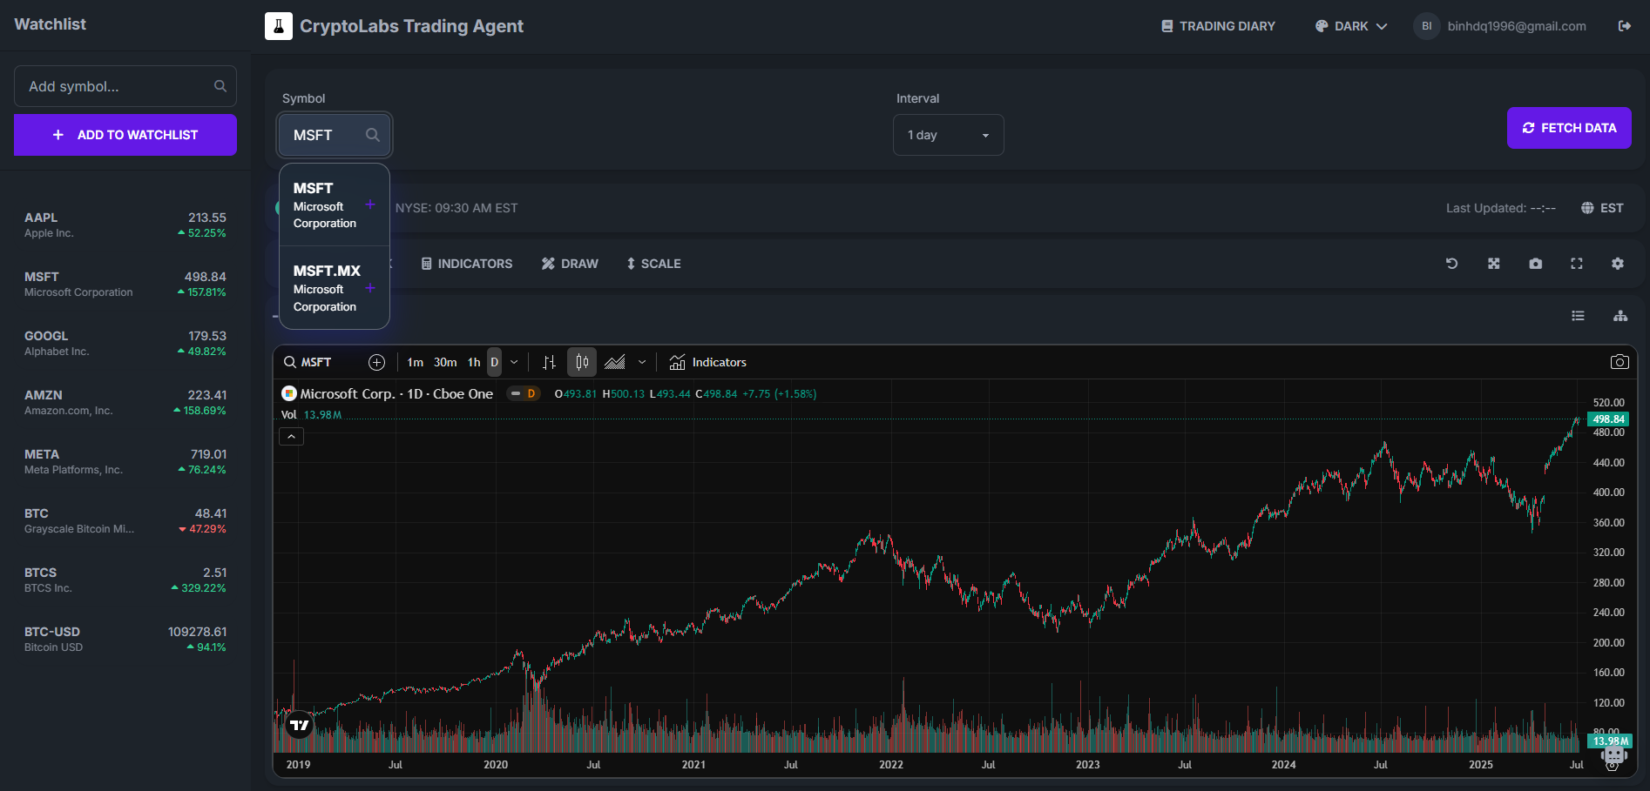
Task: Select the Bars chart style icon
Action: (549, 362)
